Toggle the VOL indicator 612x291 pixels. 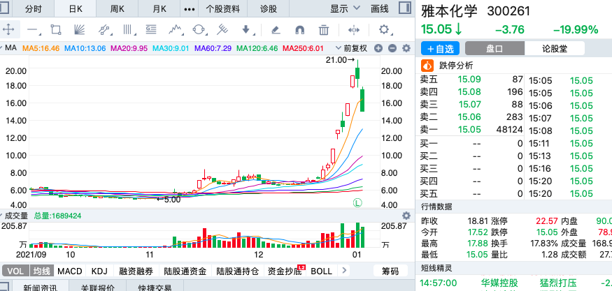[15, 271]
